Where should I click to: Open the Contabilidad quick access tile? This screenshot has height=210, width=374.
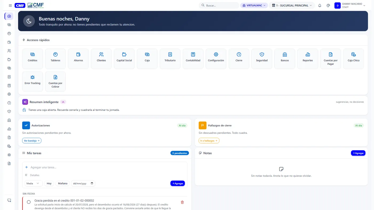coord(193,59)
